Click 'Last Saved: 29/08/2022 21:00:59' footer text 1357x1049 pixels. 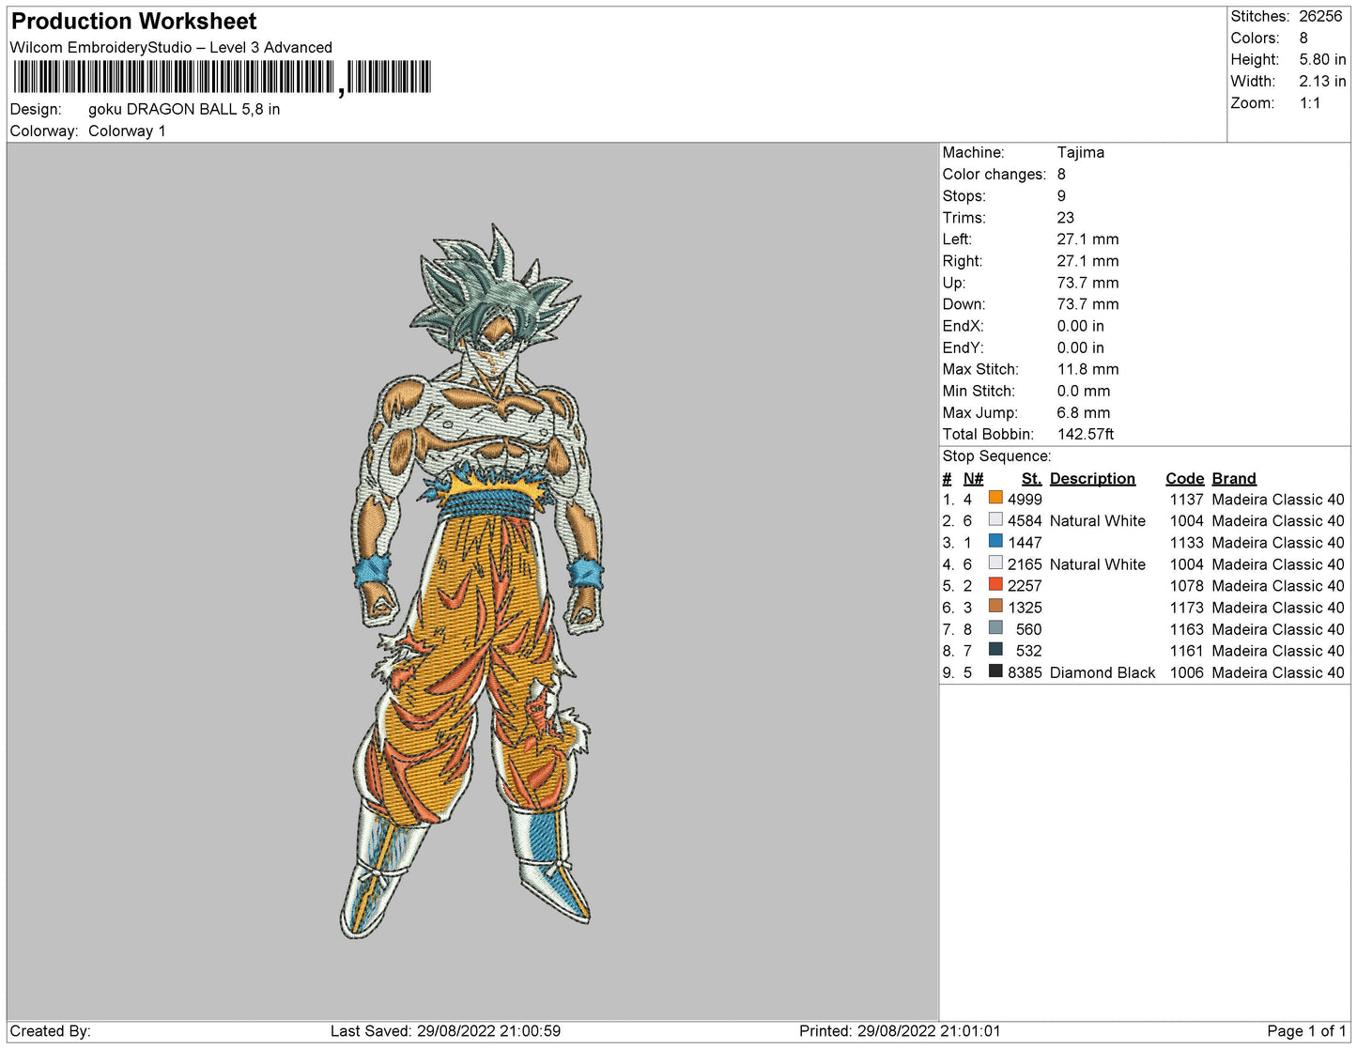coord(445,1031)
